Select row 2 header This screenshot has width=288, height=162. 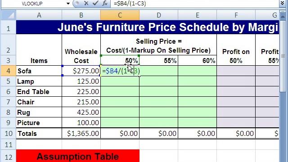tap(9, 45)
